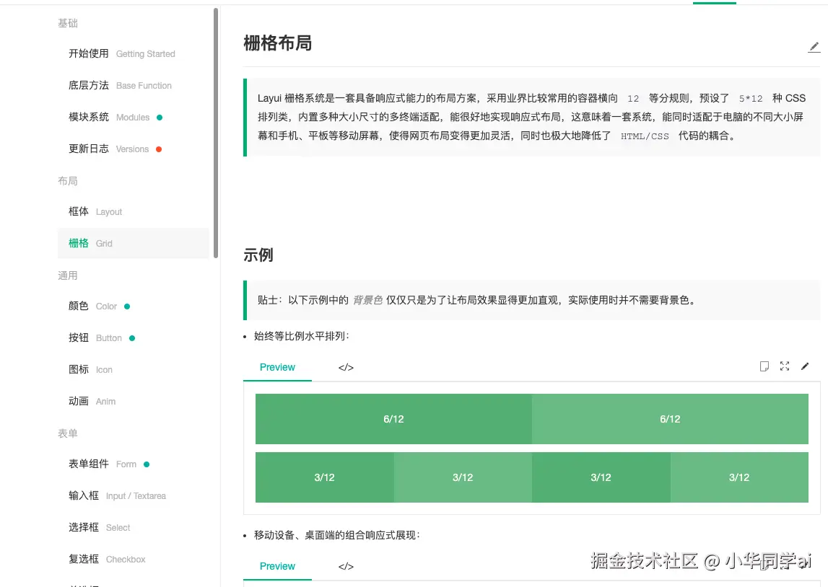
Task: Click the 布局 section heading
Action: (68, 181)
